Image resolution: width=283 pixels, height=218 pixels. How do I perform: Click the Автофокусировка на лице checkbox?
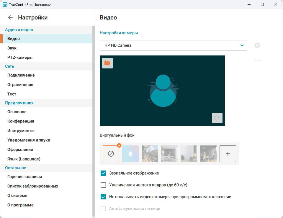click(103, 209)
